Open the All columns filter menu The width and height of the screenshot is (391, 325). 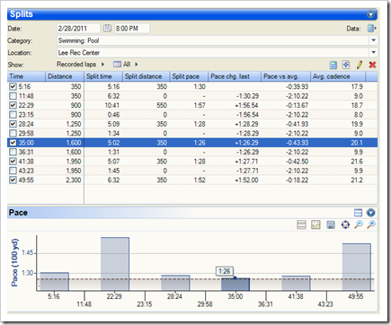pyautogui.click(x=126, y=65)
